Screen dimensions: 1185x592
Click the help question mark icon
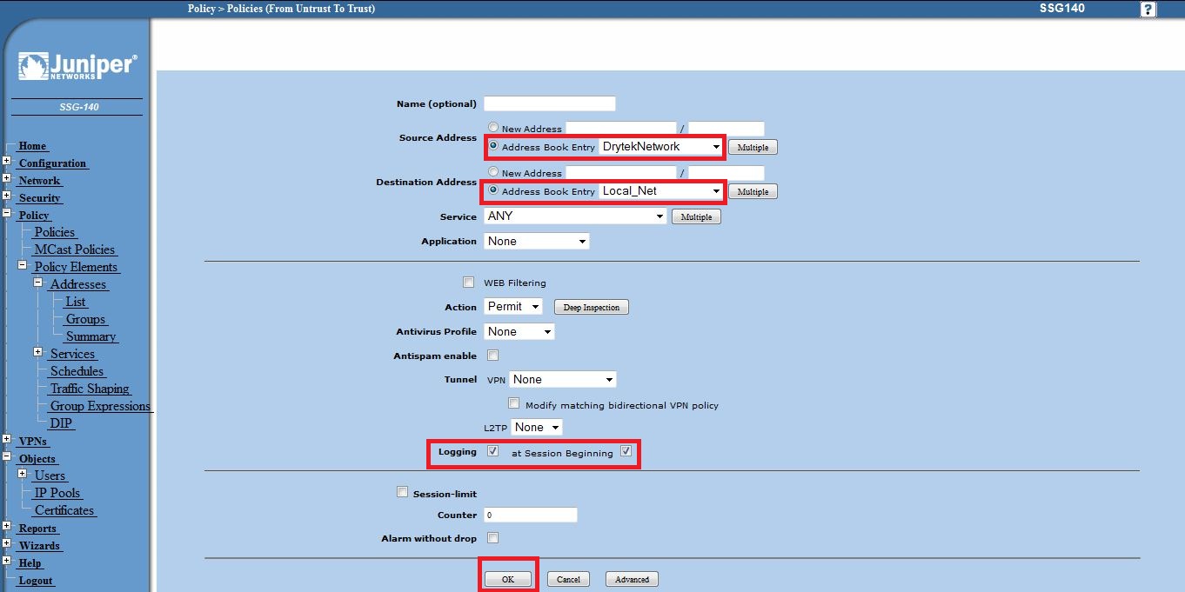pos(1148,10)
